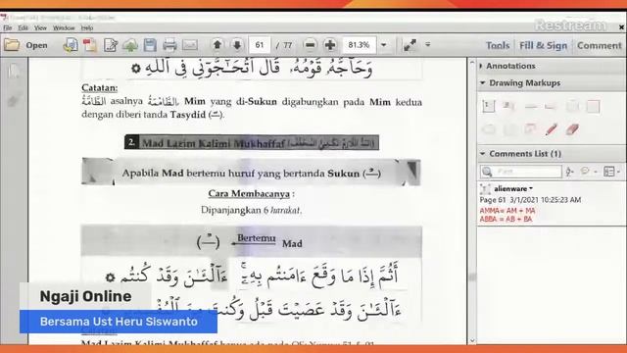Open the sort comments dropdown
Image resolution: width=627 pixels, height=353 pixels.
[x=569, y=172]
